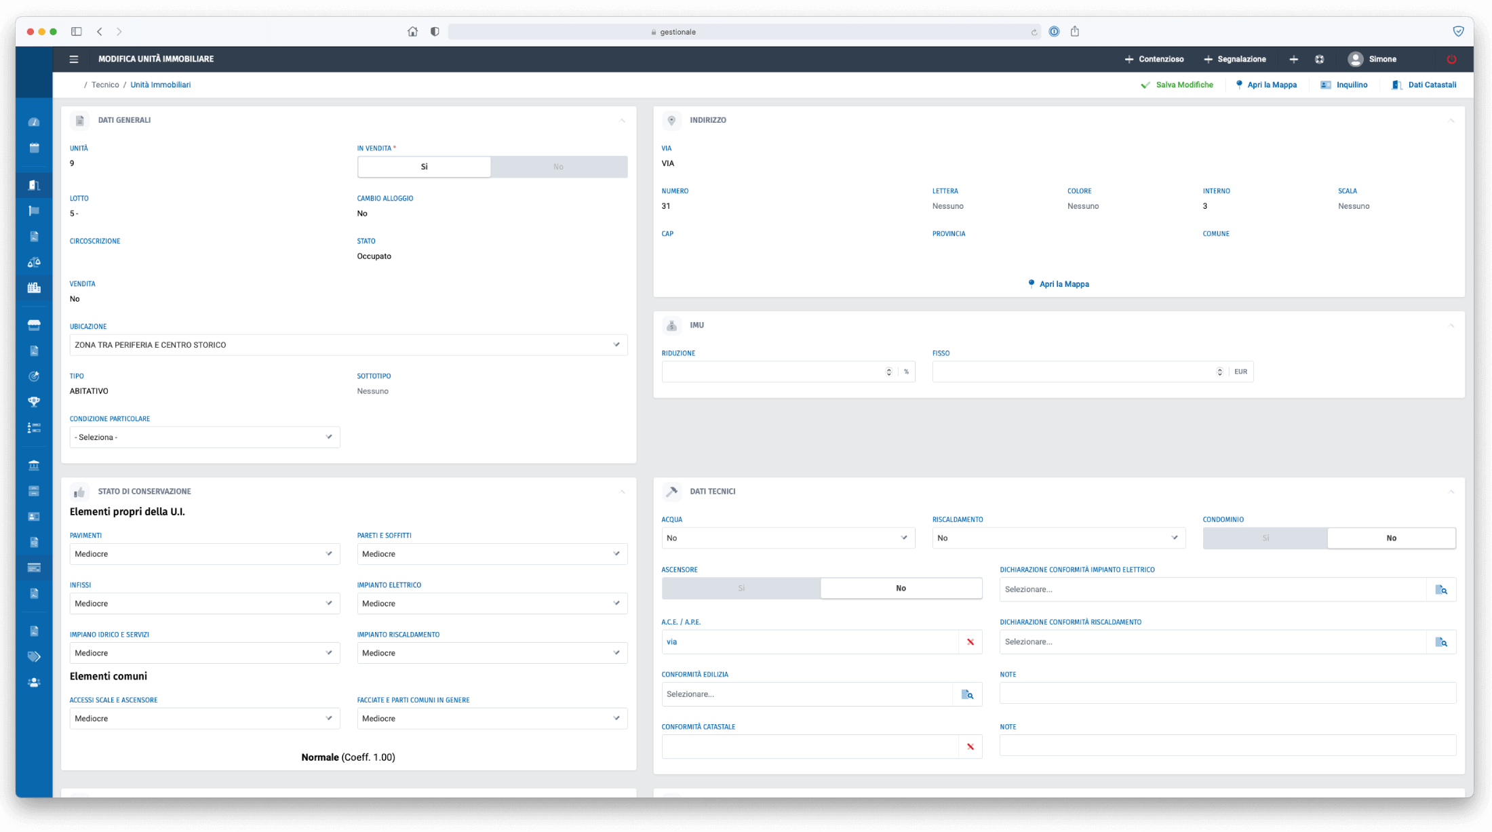Open the Inquilino action

1343,85
